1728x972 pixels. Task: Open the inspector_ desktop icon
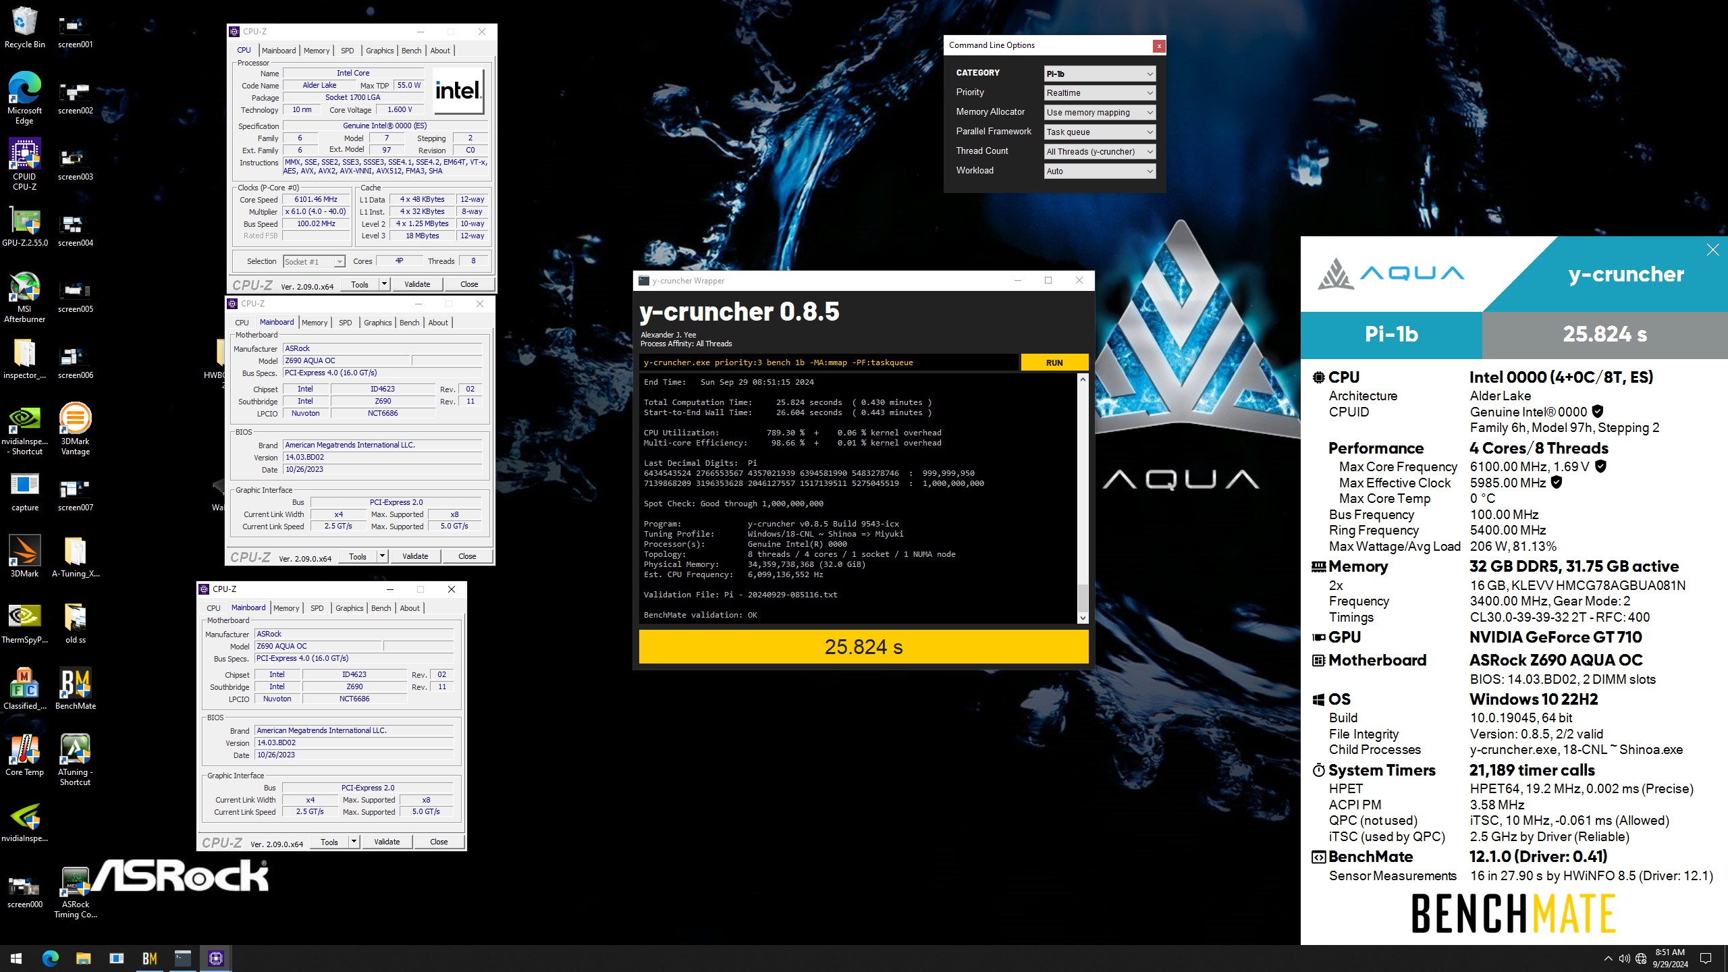[24, 358]
